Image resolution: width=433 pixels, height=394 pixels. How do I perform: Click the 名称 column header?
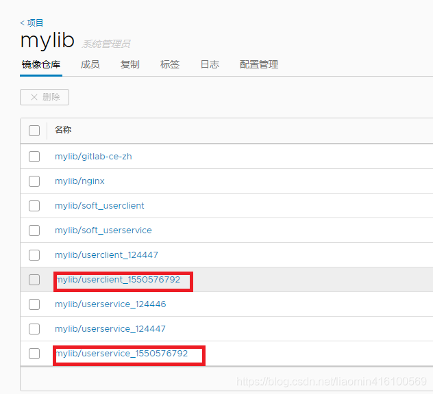(63, 129)
